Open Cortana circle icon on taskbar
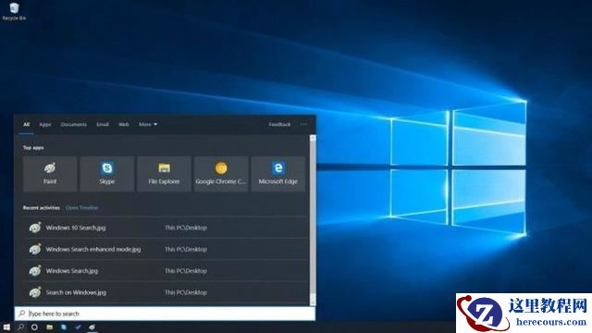Image resolution: width=592 pixels, height=333 pixels. click(34, 327)
